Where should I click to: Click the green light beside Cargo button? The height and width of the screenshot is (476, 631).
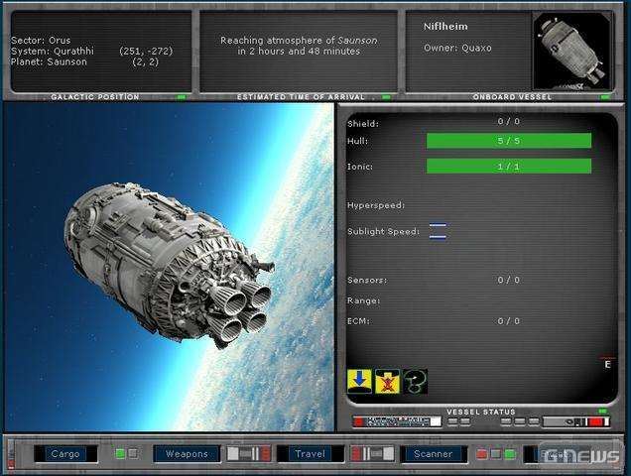120,454
